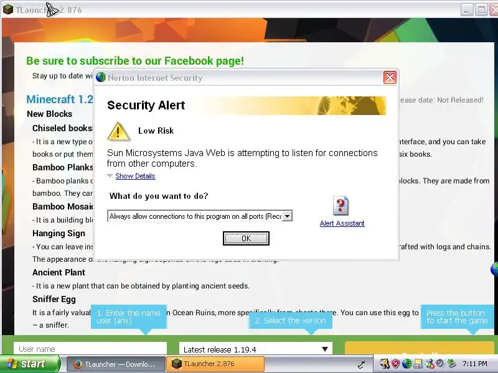Click the Windows start button

tap(29, 364)
